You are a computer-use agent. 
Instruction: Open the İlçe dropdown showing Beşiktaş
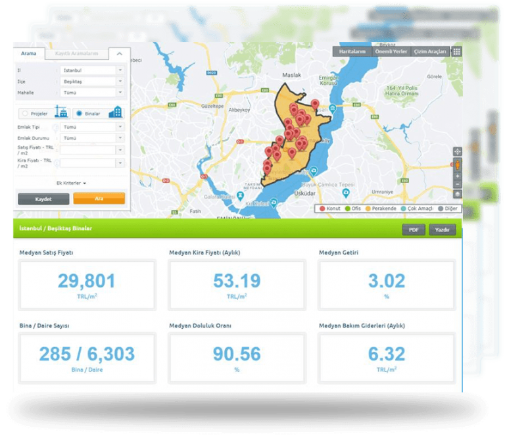pos(91,82)
